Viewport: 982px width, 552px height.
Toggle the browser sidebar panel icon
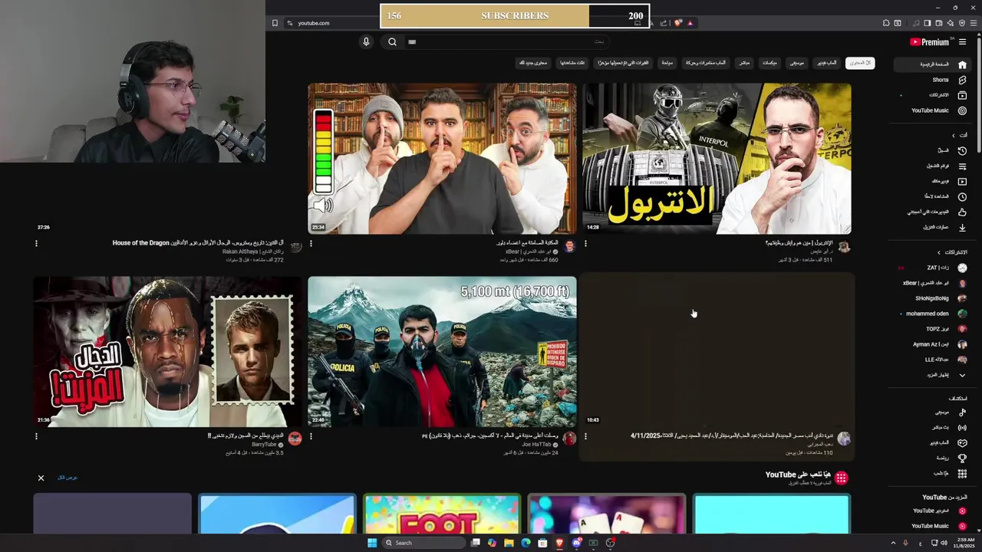(x=927, y=23)
